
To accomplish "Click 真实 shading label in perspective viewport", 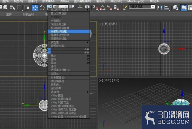I will point(115,80).
